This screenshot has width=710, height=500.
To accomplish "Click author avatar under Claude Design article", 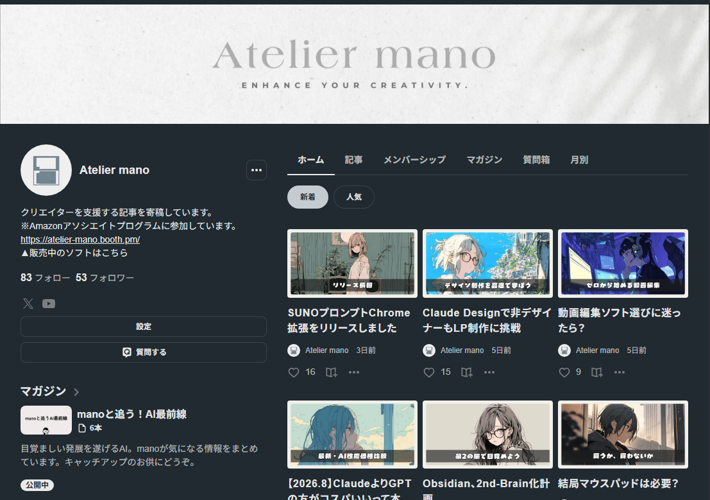I will click(x=429, y=350).
